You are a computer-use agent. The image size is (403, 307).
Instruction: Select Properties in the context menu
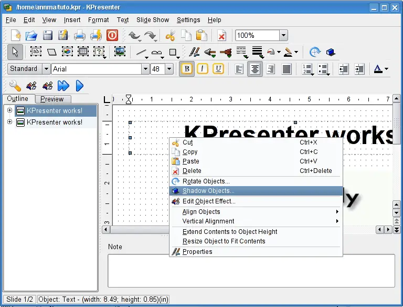197,252
